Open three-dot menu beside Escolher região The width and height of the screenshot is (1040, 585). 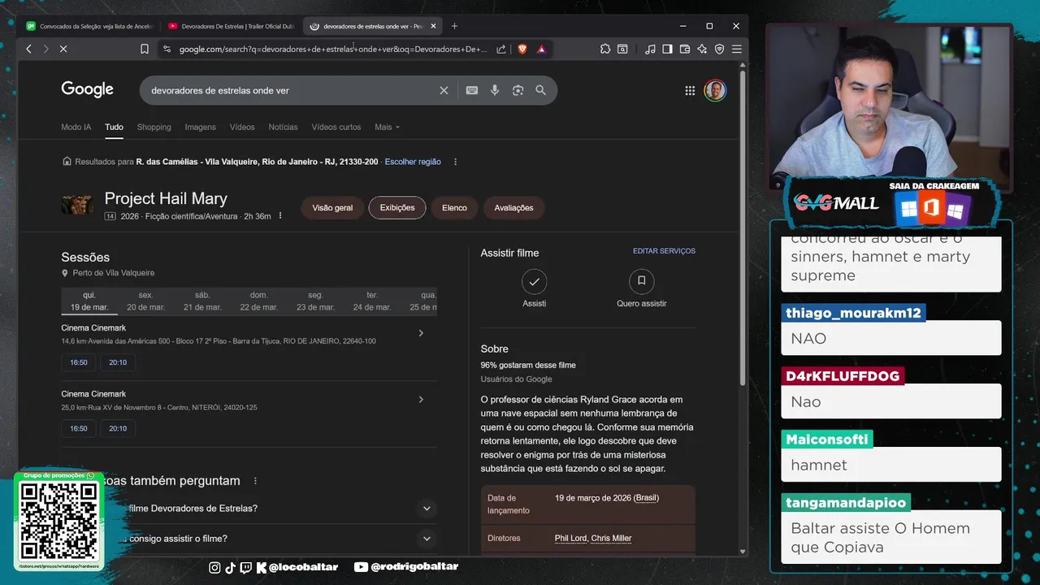(455, 162)
